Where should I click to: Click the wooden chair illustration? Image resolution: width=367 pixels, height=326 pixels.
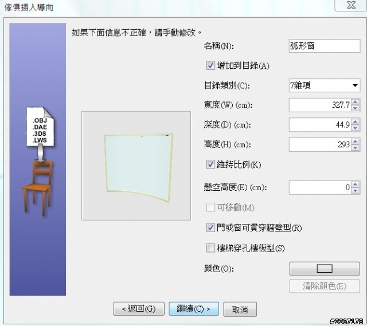[x=38, y=187]
